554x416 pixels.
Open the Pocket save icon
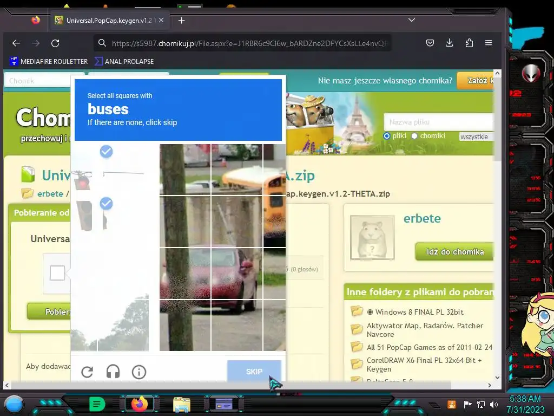pos(430,43)
